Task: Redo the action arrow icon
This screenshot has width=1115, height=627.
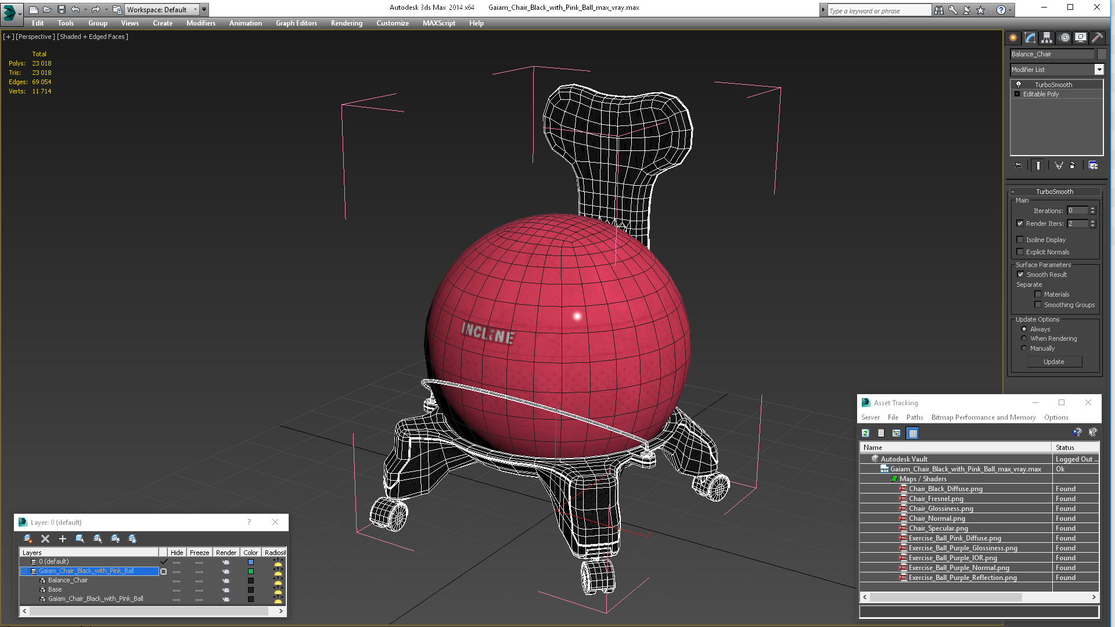Action: [x=96, y=9]
